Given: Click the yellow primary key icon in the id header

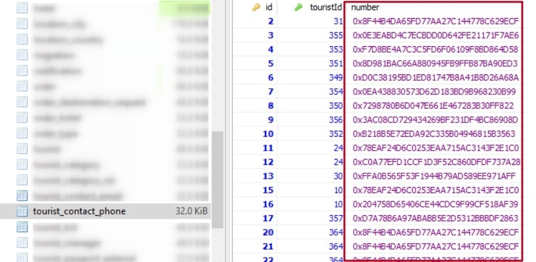Looking at the screenshot, I should (256, 8).
